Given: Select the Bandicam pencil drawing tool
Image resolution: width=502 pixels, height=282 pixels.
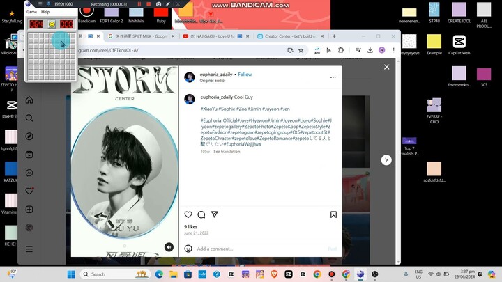Looking at the screenshot, I should pyautogui.click(x=168, y=4).
